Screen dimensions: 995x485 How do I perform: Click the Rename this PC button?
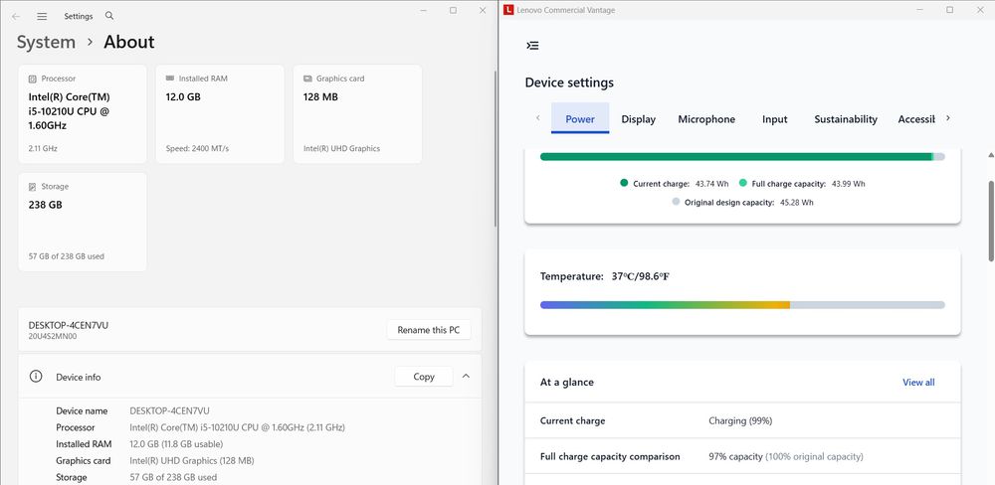(429, 330)
